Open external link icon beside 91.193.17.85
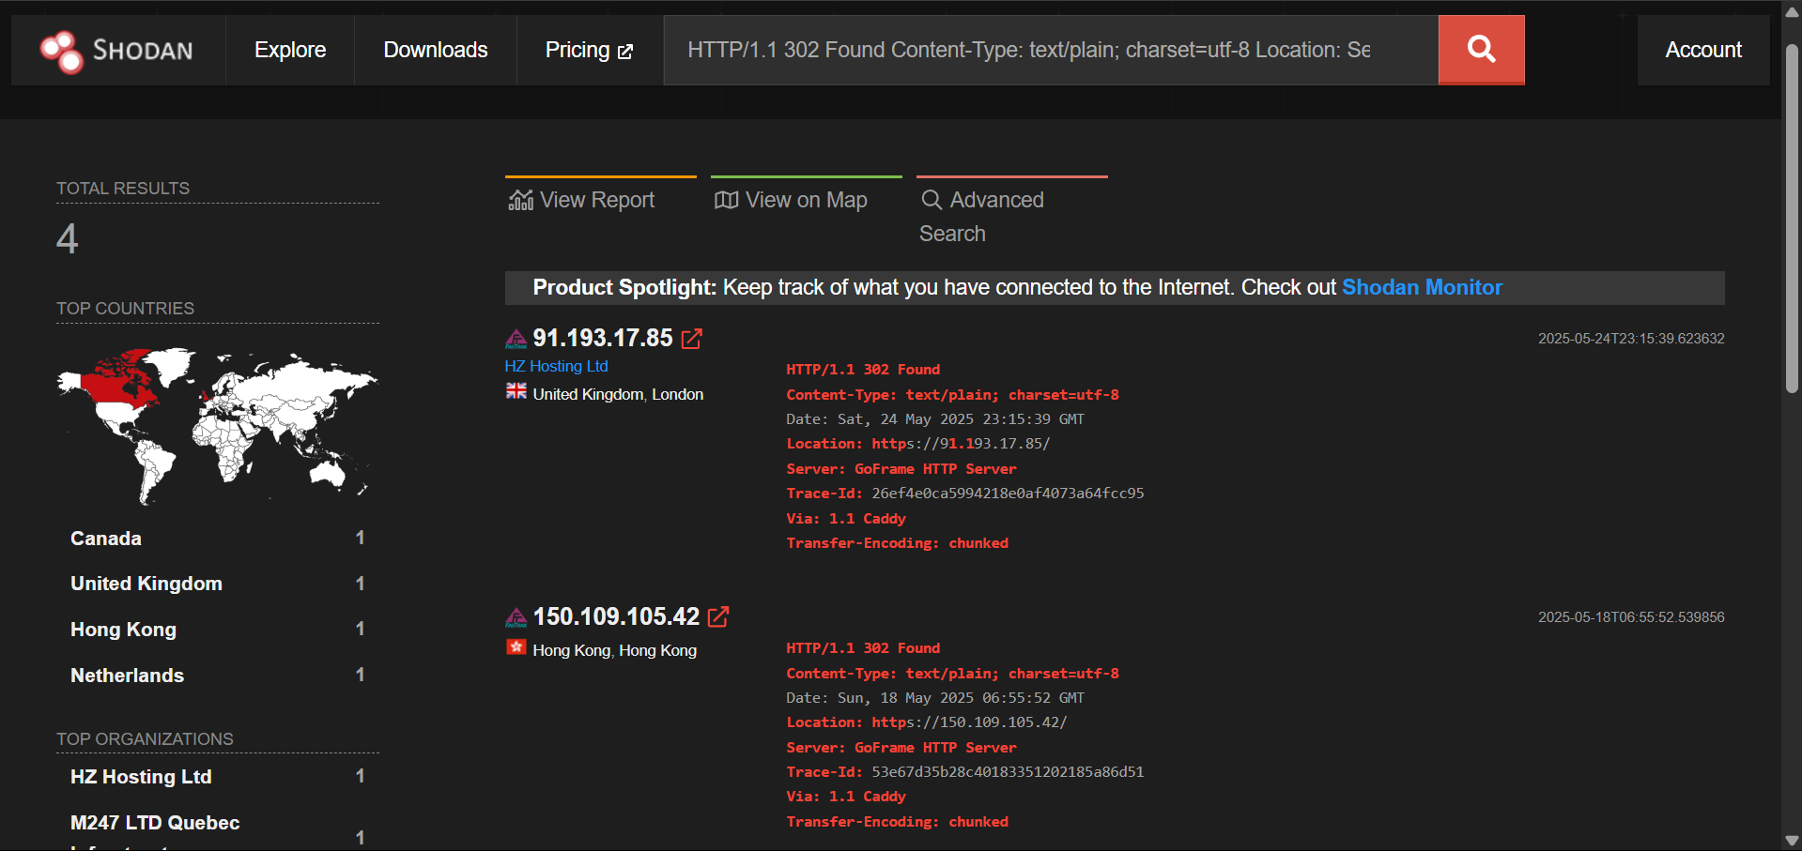 pos(691,339)
